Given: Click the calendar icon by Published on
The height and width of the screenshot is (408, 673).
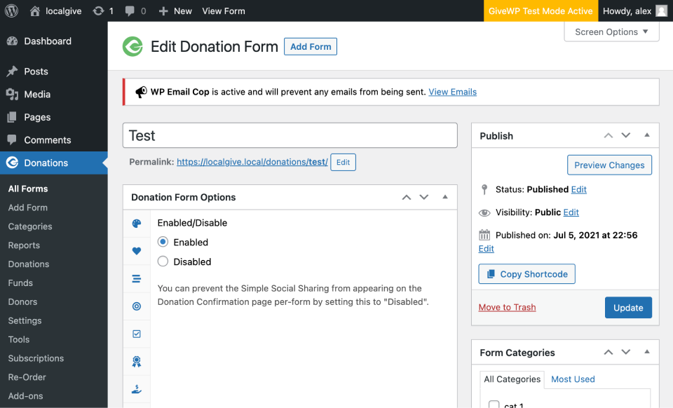Looking at the screenshot, I should pyautogui.click(x=484, y=235).
